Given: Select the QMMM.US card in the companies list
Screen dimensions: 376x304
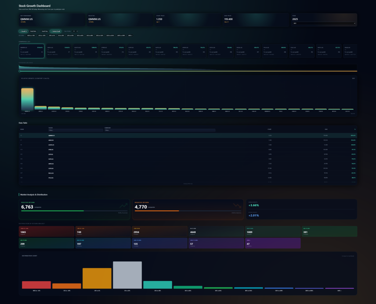Looking at the screenshot, I should point(32,51).
